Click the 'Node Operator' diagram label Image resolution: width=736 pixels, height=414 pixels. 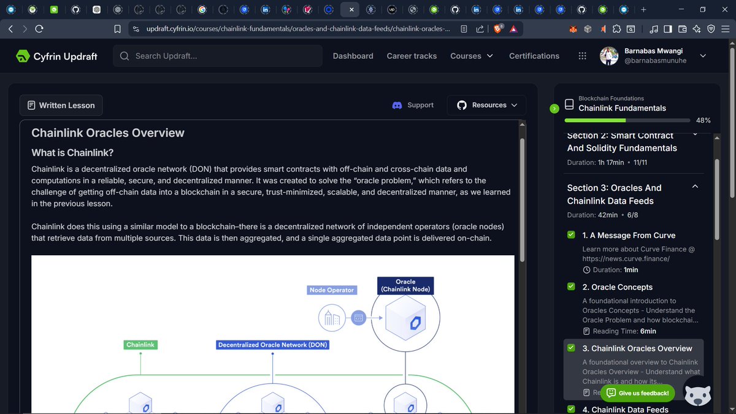click(x=332, y=290)
